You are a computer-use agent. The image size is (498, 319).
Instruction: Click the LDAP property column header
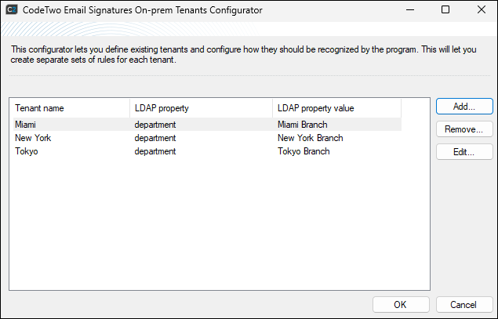[200, 107]
